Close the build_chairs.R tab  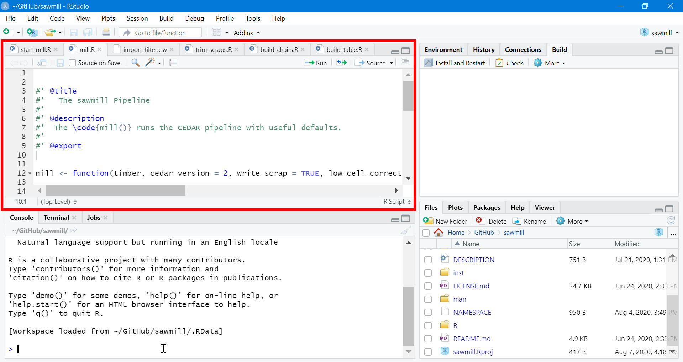[x=303, y=50]
